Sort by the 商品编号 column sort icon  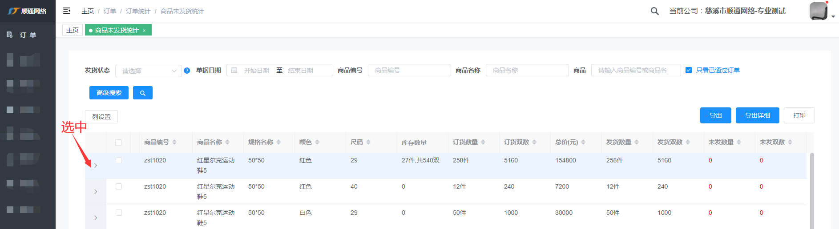point(174,142)
